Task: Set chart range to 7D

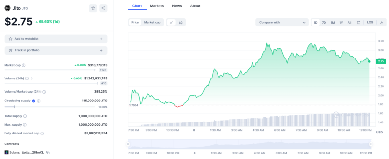Action: tap(324, 22)
